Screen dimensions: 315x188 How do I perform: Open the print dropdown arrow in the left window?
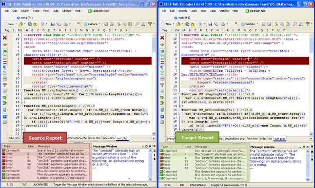70,24
